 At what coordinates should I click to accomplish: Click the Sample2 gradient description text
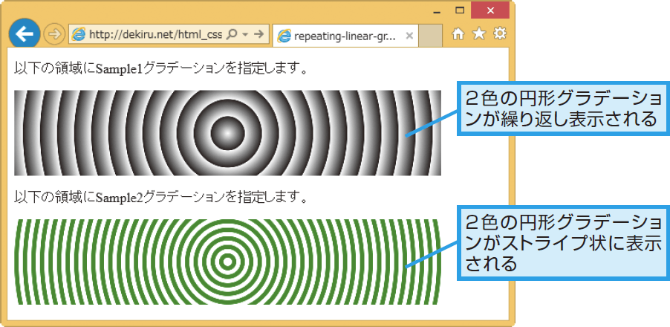pos(160,198)
